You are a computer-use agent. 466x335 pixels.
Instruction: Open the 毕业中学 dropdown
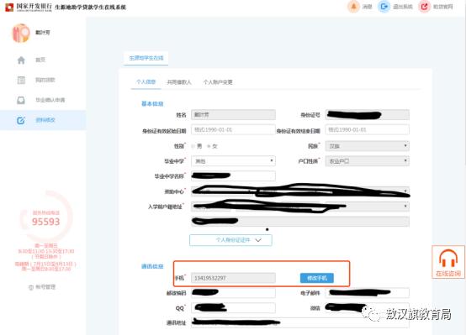point(233,161)
